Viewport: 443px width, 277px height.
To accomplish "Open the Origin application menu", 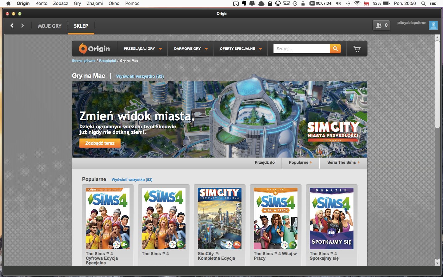I will pos(23,3).
